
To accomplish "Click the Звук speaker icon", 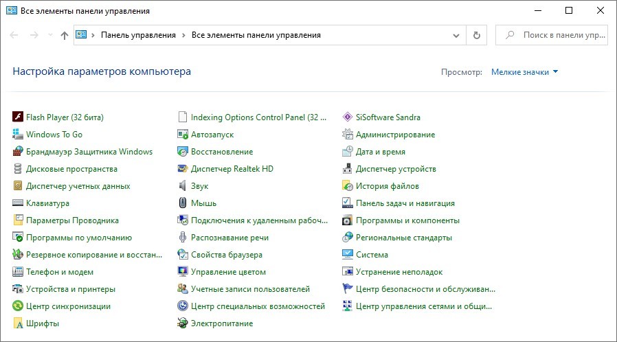I will (x=183, y=185).
